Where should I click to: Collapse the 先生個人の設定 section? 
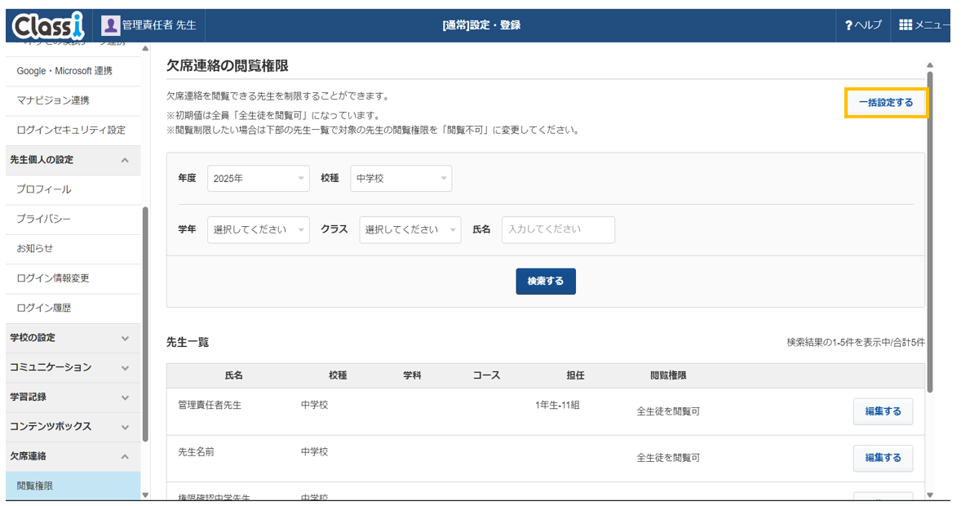pyautogui.click(x=73, y=160)
